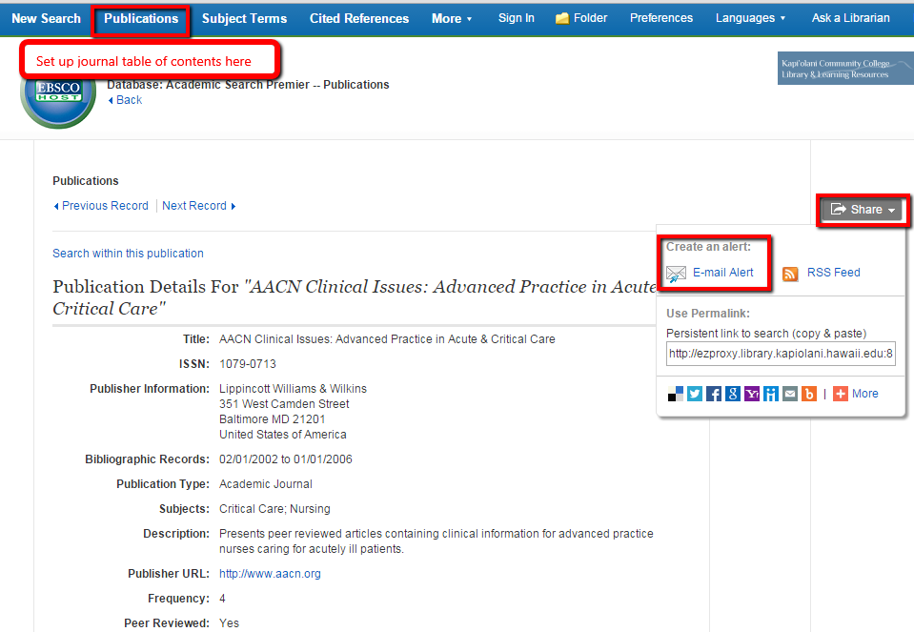Click the Title value 'AACN Clinical Issues: Advanced Practice in Acute & Critical Care'

point(387,339)
